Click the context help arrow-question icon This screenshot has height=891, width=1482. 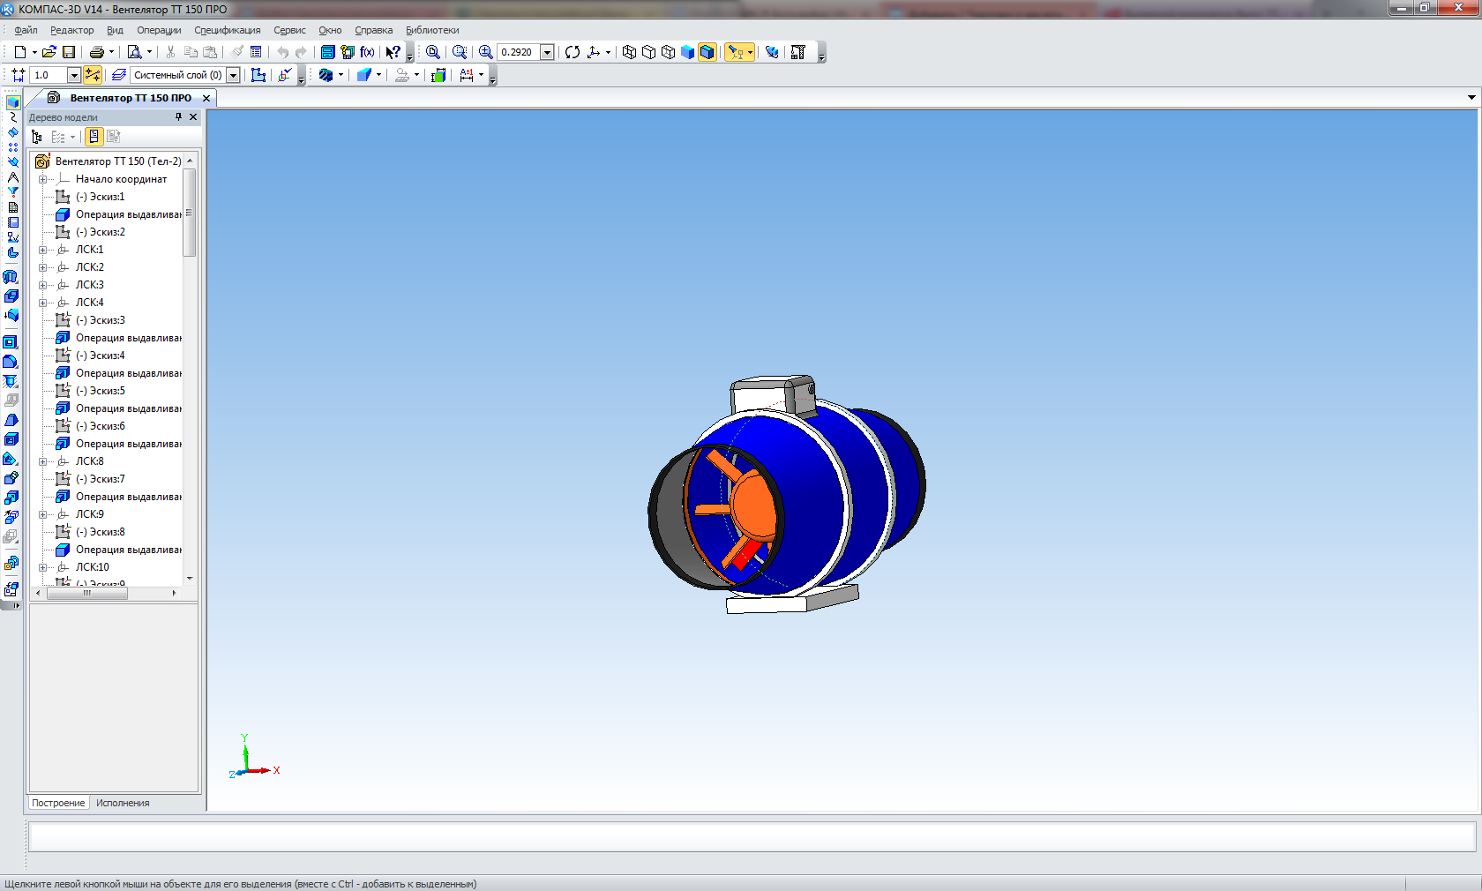pyautogui.click(x=393, y=52)
